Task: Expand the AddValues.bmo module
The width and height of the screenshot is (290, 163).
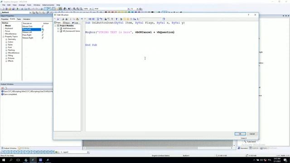Action: [58, 29]
